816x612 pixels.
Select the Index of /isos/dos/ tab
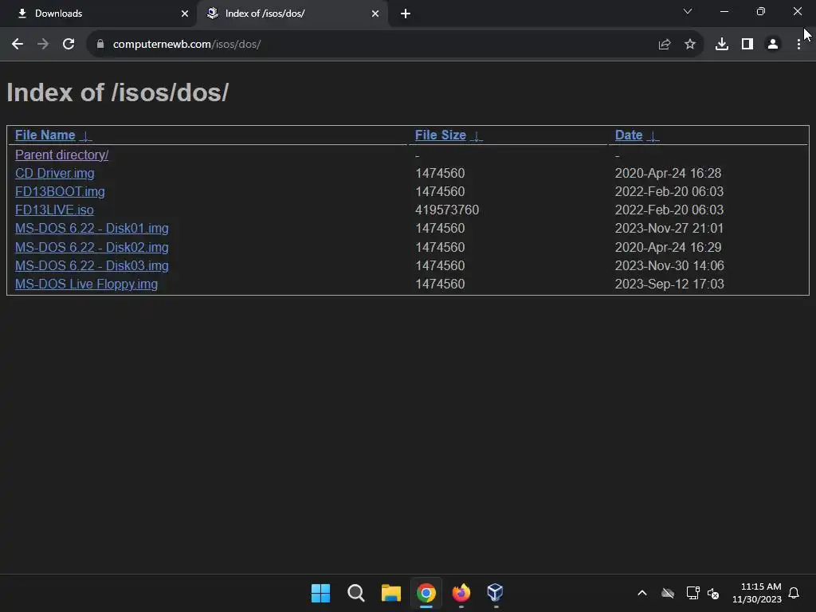(292, 14)
